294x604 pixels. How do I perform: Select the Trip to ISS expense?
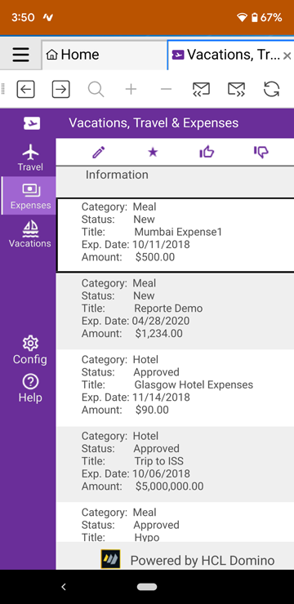pyautogui.click(x=176, y=464)
